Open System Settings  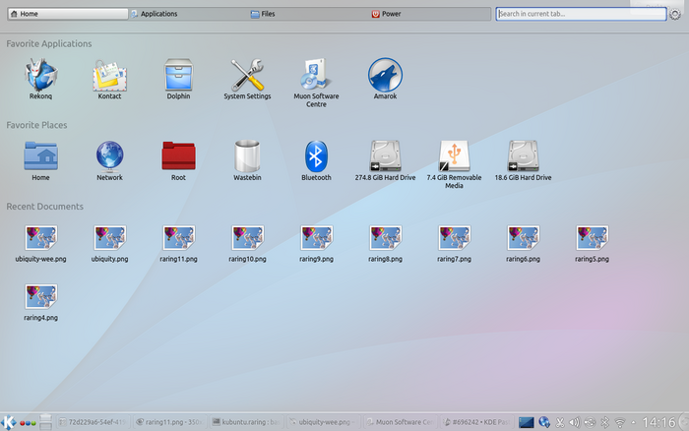(x=247, y=76)
